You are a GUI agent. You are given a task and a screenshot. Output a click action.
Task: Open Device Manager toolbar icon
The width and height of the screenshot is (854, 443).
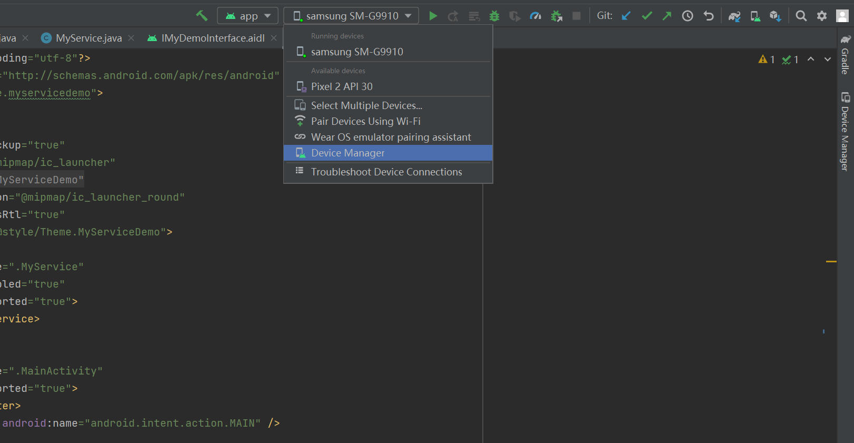point(755,16)
